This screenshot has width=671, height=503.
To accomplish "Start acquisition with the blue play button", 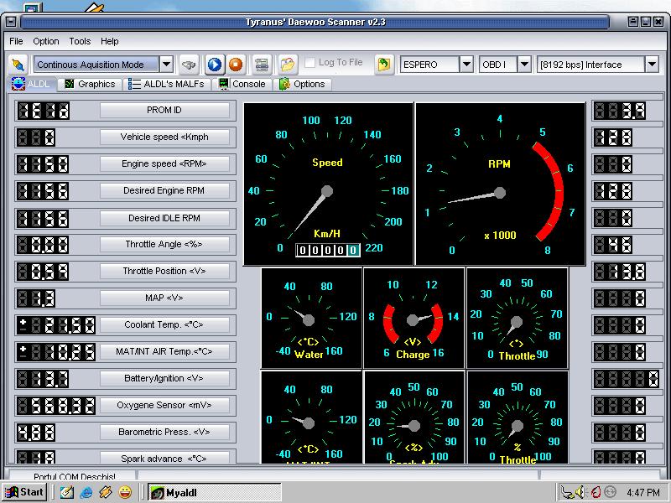I will (215, 65).
